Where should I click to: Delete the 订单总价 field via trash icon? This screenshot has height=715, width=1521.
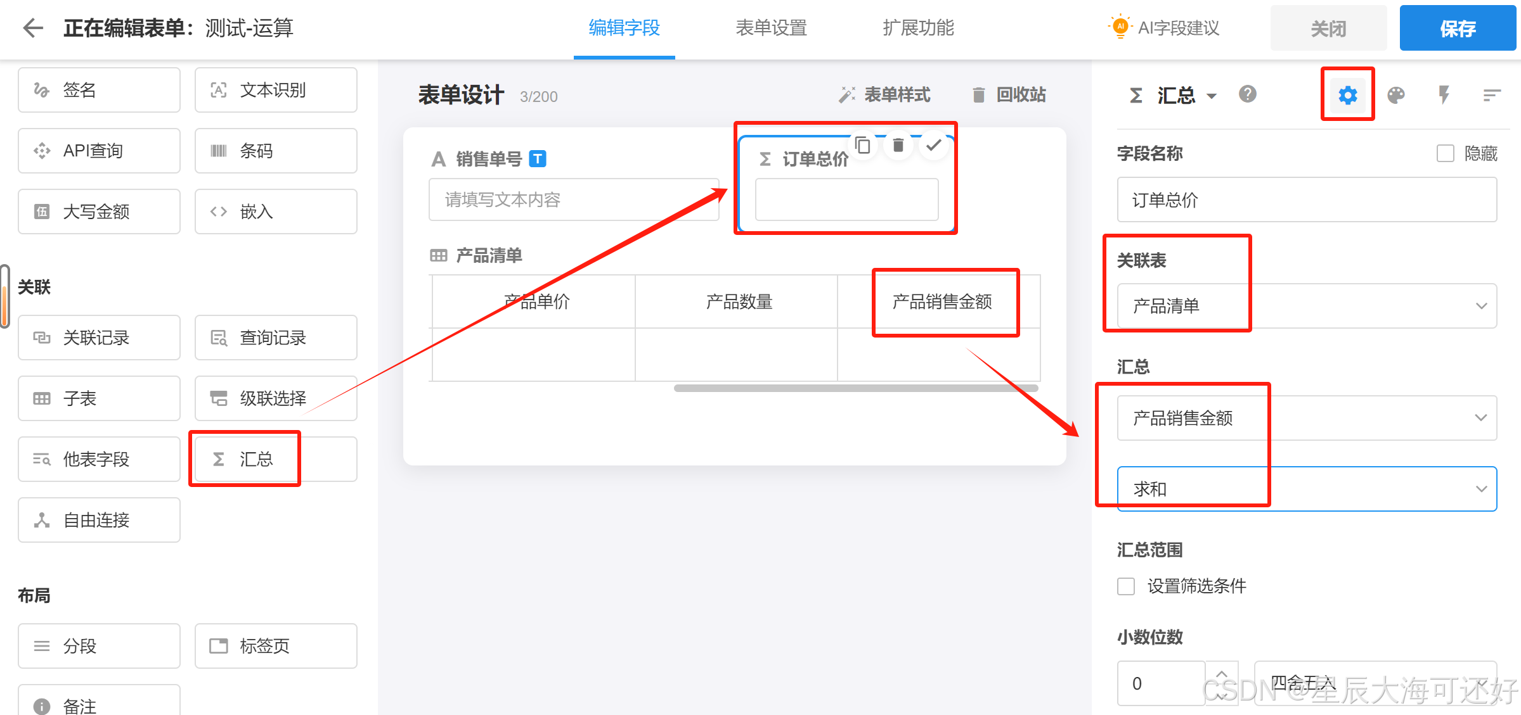click(x=898, y=146)
